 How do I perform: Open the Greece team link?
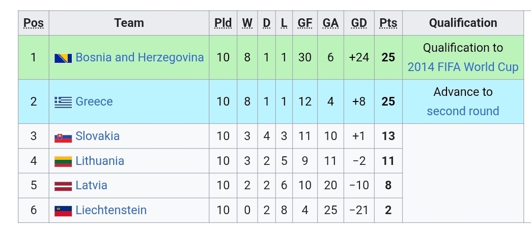(94, 101)
